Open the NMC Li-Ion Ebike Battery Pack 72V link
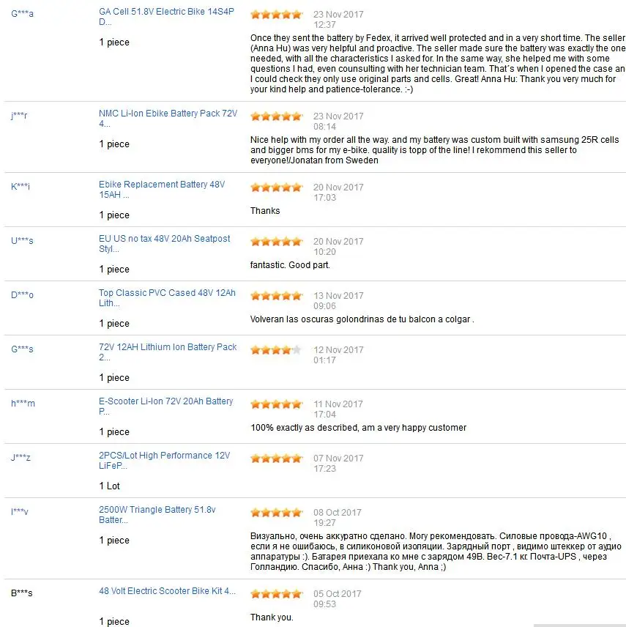This screenshot has width=626, height=627. click(168, 119)
